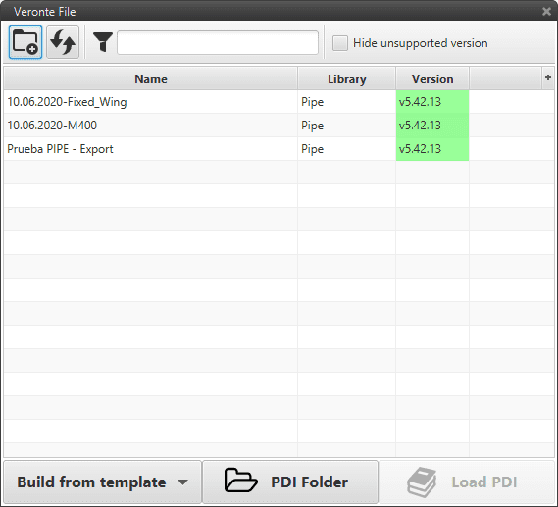Click green version cell of Prueba PIPE

[432, 149]
